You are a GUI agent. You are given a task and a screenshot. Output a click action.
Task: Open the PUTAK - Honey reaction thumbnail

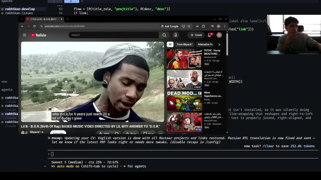[x=184, y=58]
